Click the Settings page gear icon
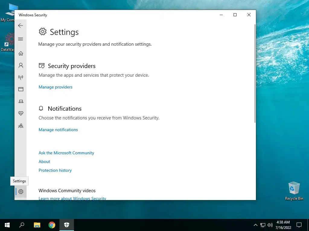This screenshot has width=309, height=231. click(43, 31)
